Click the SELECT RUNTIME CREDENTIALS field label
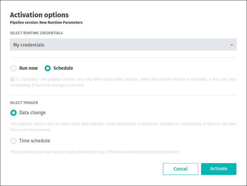 [36, 33]
